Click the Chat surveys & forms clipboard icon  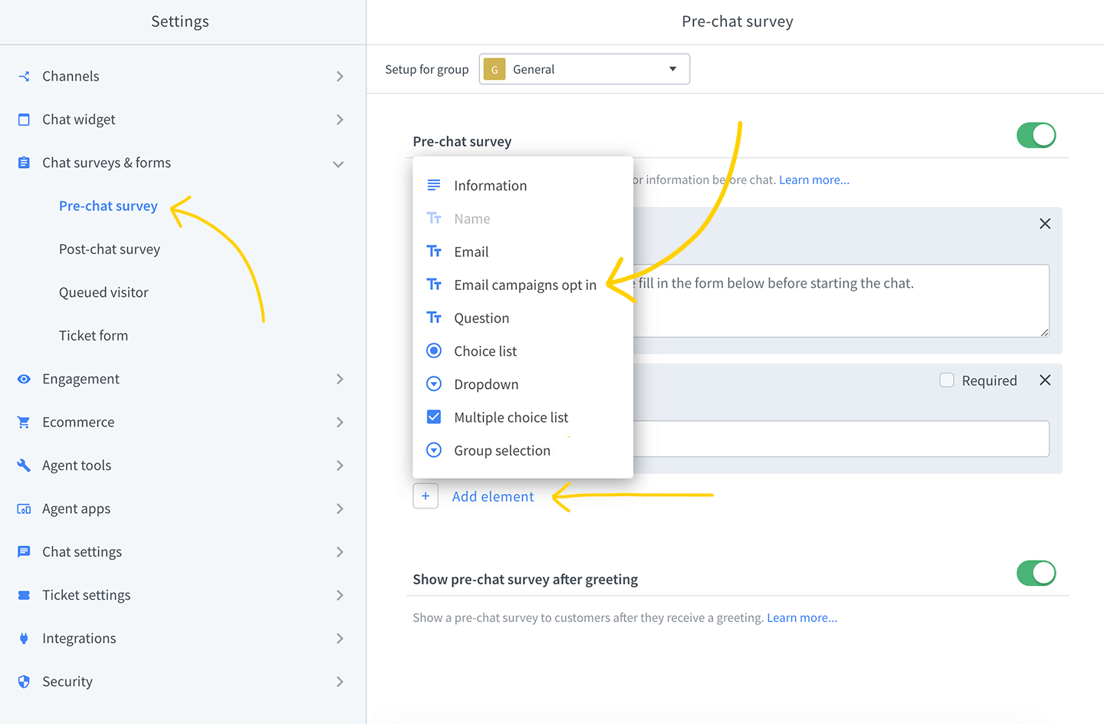24,163
